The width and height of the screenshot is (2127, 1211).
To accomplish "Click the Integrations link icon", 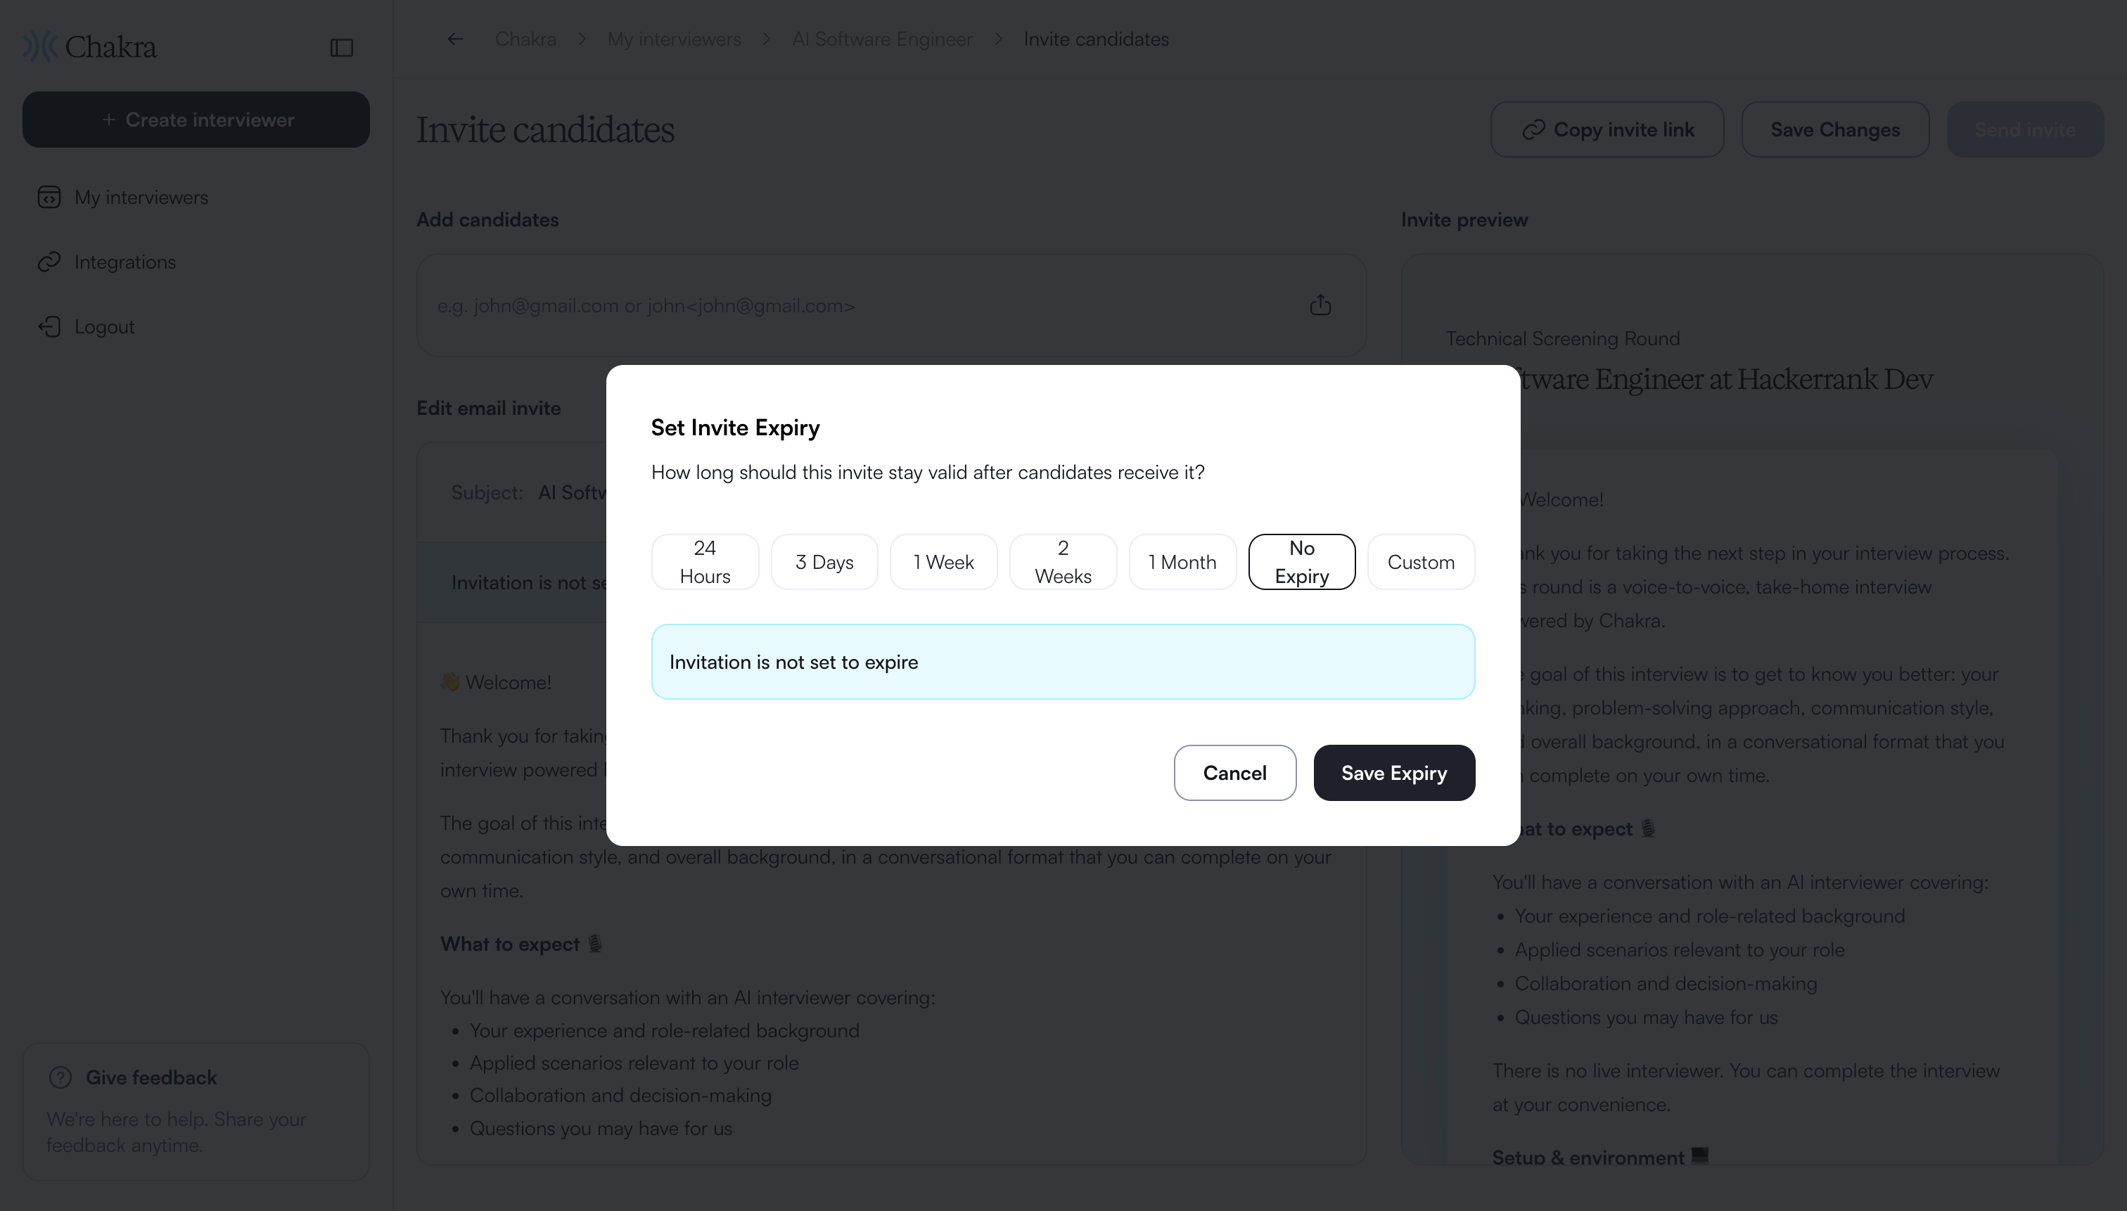I will click(49, 262).
